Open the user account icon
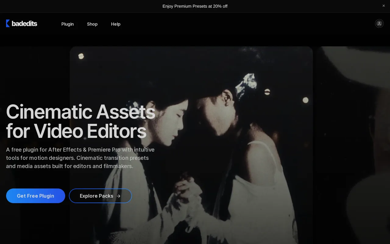The height and width of the screenshot is (244, 390). tap(379, 23)
